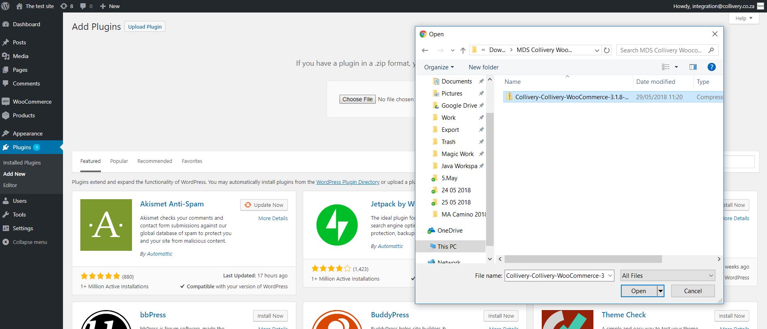Switch to the Popular plugins tab

pyautogui.click(x=119, y=161)
